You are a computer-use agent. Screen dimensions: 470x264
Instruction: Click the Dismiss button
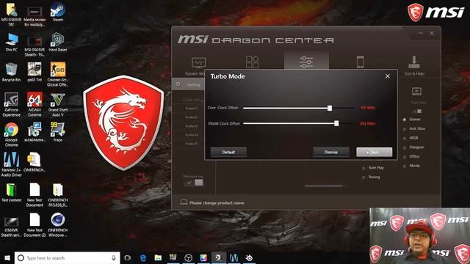point(331,152)
